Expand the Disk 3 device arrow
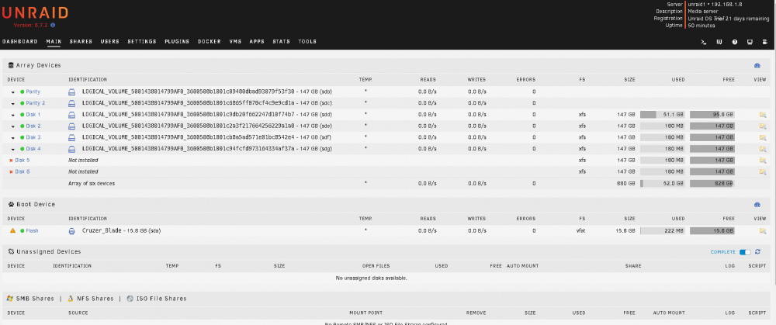This screenshot has height=325, width=776. click(x=13, y=137)
